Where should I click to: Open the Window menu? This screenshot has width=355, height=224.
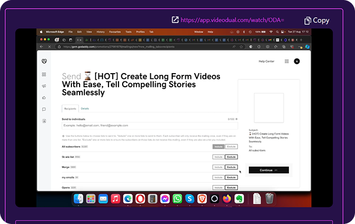[199, 32]
